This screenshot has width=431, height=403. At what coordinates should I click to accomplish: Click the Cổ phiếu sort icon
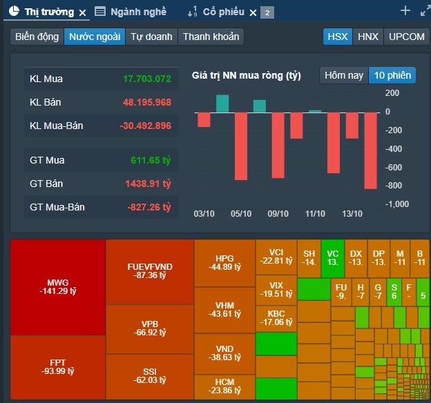point(193,12)
